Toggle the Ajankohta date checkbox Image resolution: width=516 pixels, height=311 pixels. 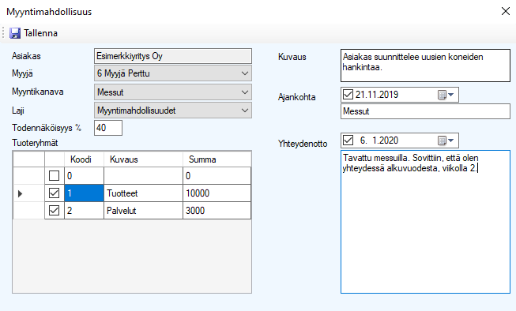click(348, 95)
